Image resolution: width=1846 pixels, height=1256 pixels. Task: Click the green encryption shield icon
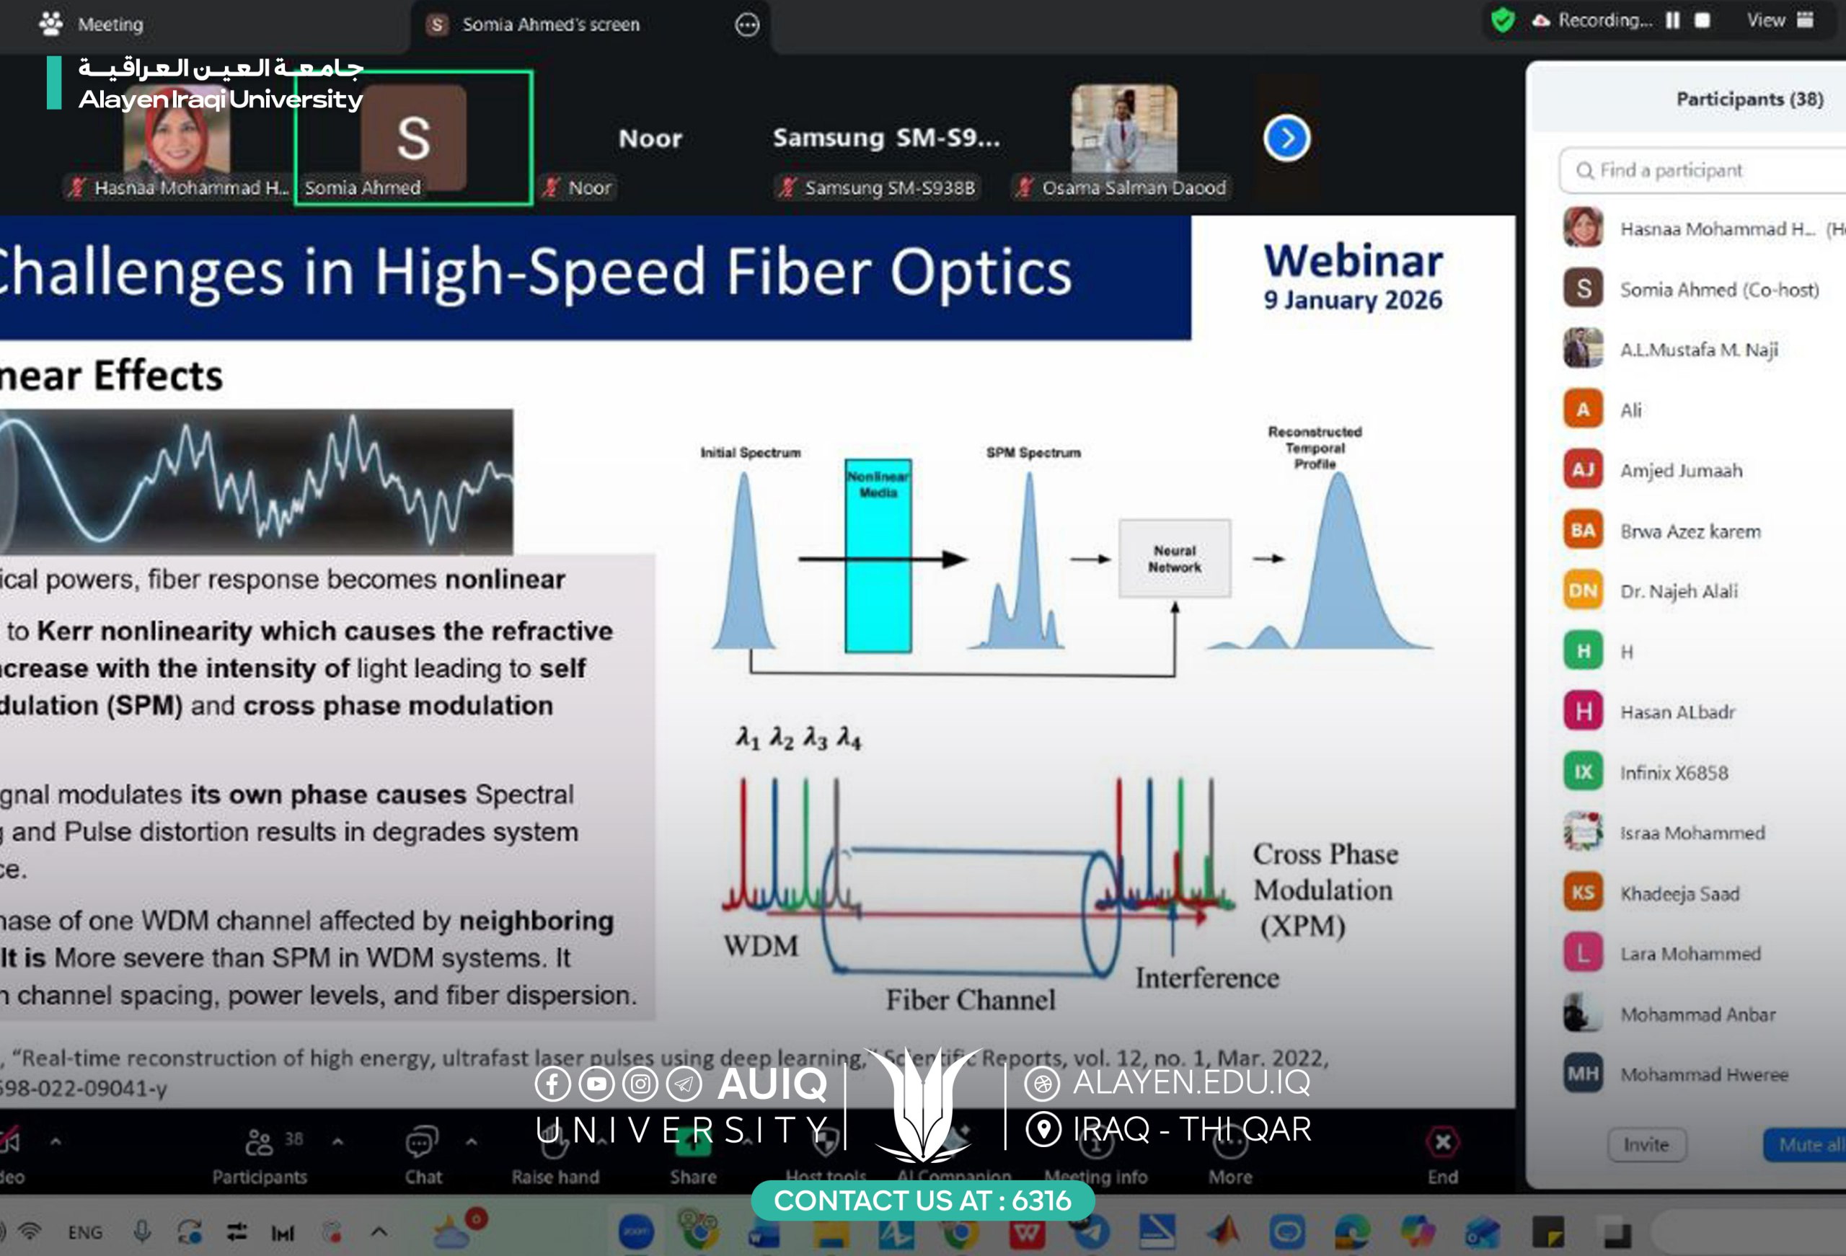(x=1502, y=20)
